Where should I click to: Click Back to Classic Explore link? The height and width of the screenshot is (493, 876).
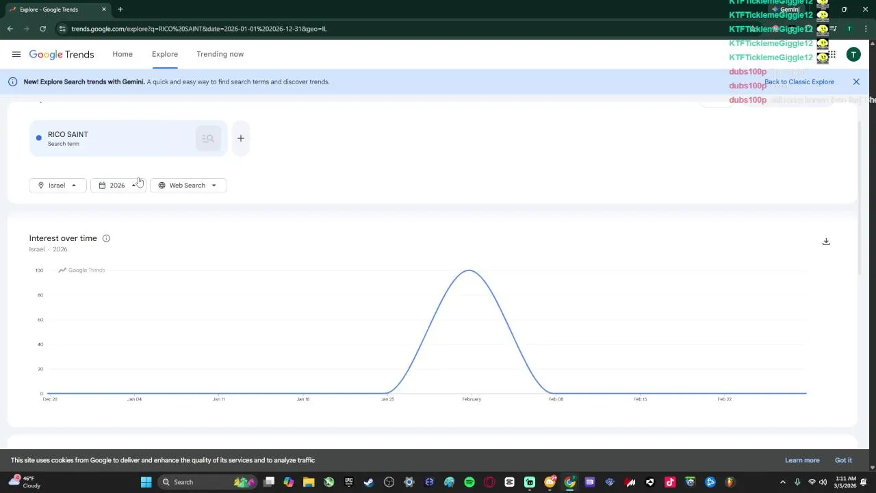pos(799,81)
